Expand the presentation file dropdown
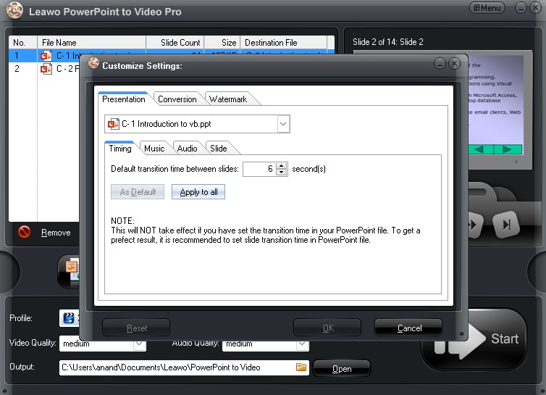The width and height of the screenshot is (546, 395). click(x=282, y=124)
